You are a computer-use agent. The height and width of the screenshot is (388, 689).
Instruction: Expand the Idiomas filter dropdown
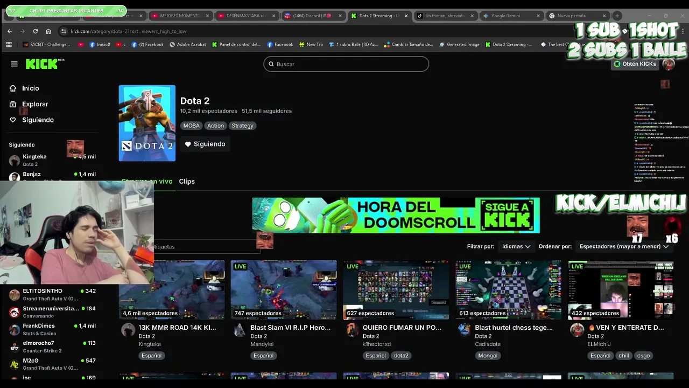[x=516, y=246]
